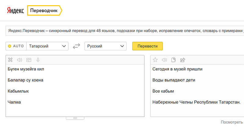Click the translation 'Воды выпадают дети'

(174, 80)
